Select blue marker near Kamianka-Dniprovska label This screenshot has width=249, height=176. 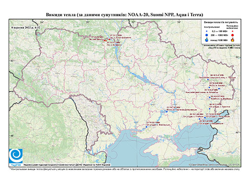[167, 112]
